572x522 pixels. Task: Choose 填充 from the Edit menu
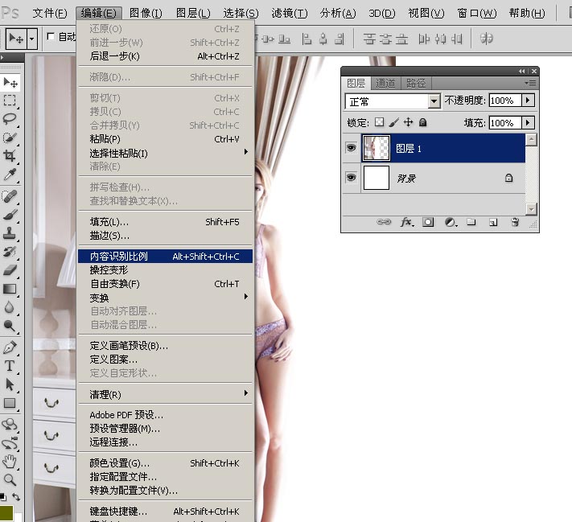pyautogui.click(x=165, y=222)
